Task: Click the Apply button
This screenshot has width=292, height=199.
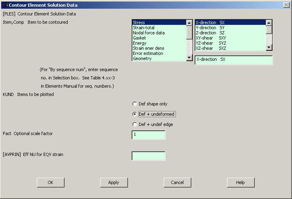Action: pyautogui.click(x=114, y=182)
